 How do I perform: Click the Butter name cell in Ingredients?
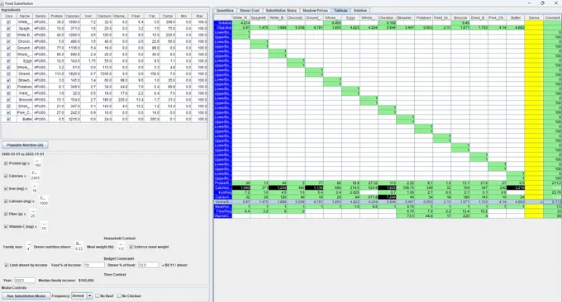25,119
